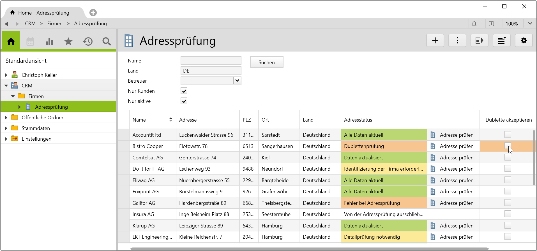Click the magnifier search icon in sidebar
The image size is (537, 251).
pos(107,42)
